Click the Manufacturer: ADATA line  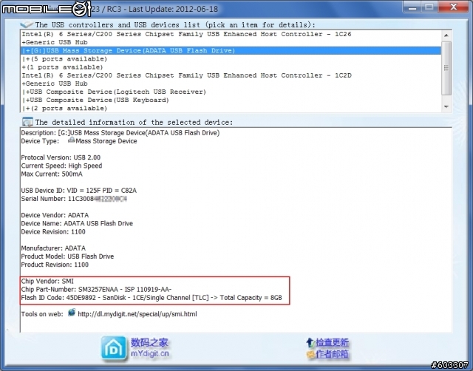(53, 248)
